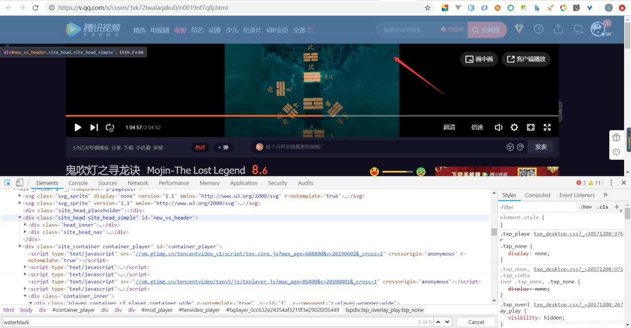
Task: Open the DevTools Performance tab
Action: click(x=174, y=183)
